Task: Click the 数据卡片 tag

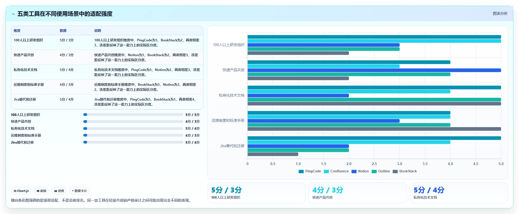Action: click(x=79, y=191)
